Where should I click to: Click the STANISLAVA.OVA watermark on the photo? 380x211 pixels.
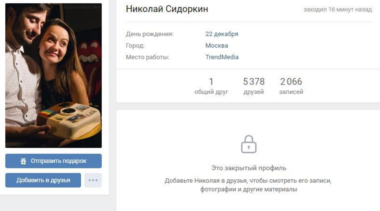click(82, 7)
